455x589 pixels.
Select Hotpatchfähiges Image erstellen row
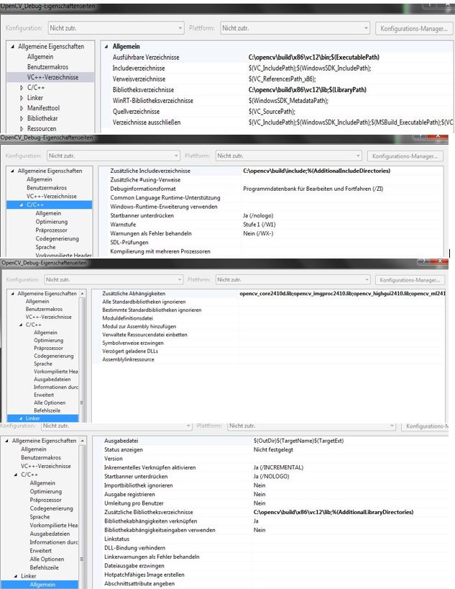pyautogui.click(x=271, y=575)
